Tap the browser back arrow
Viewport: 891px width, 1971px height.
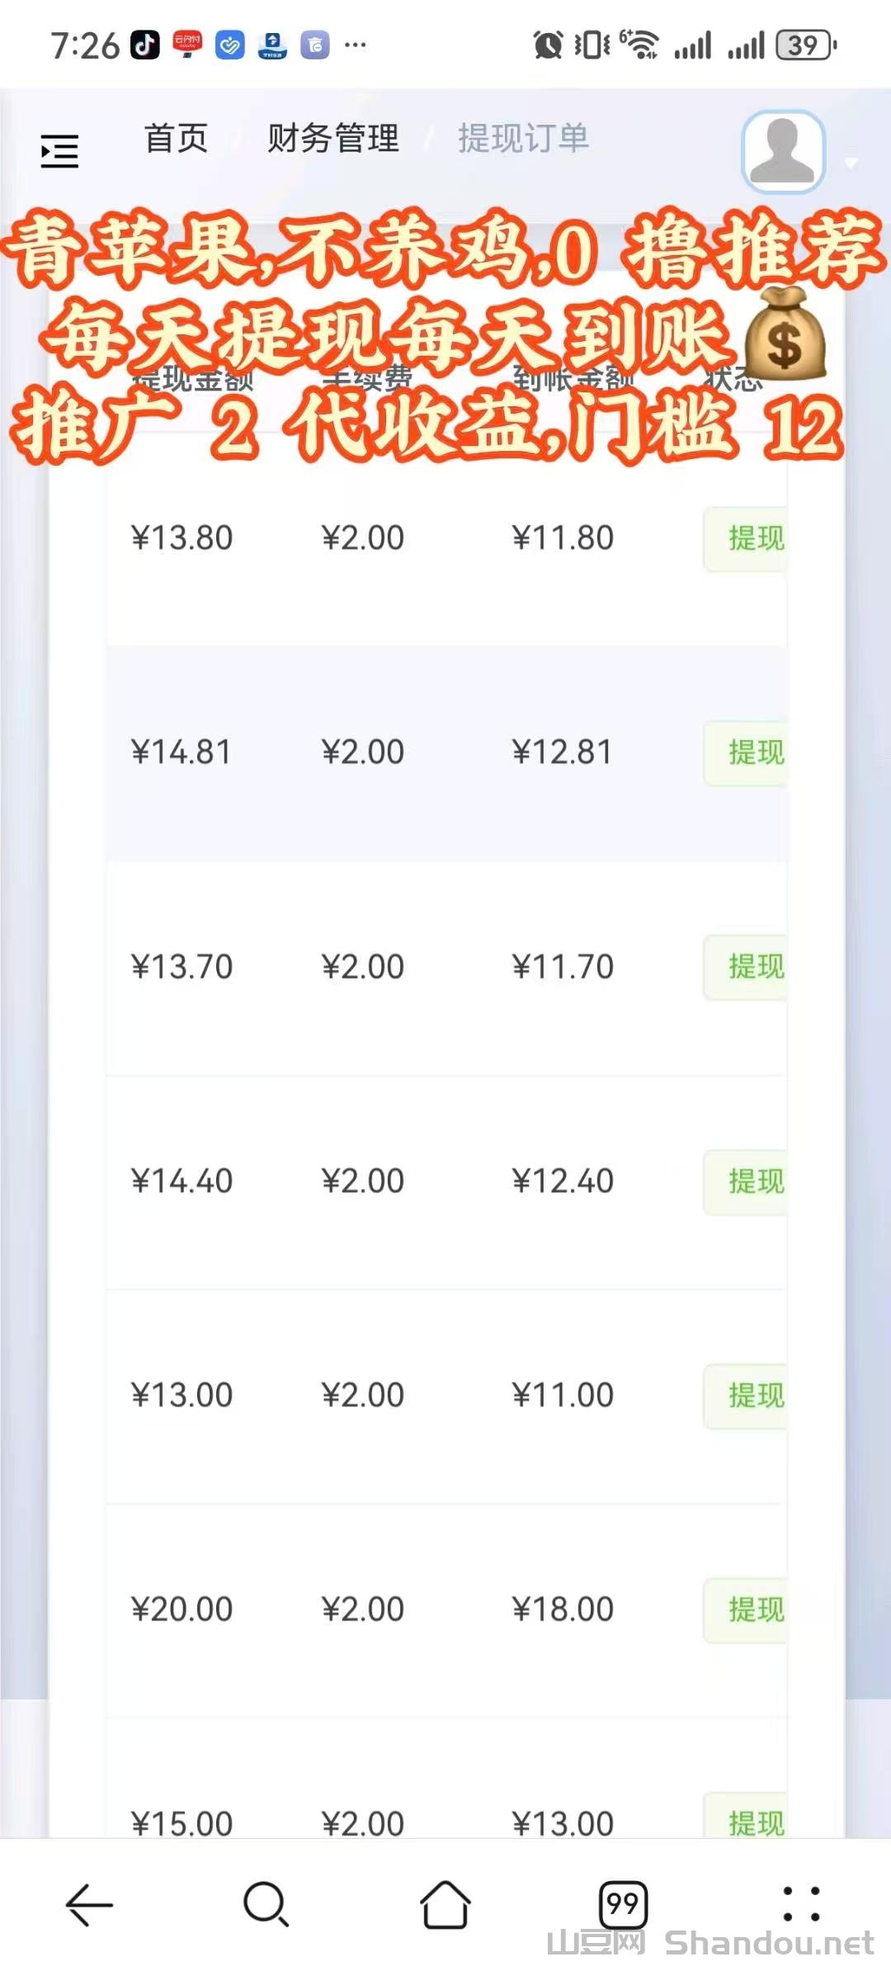coord(89,1904)
